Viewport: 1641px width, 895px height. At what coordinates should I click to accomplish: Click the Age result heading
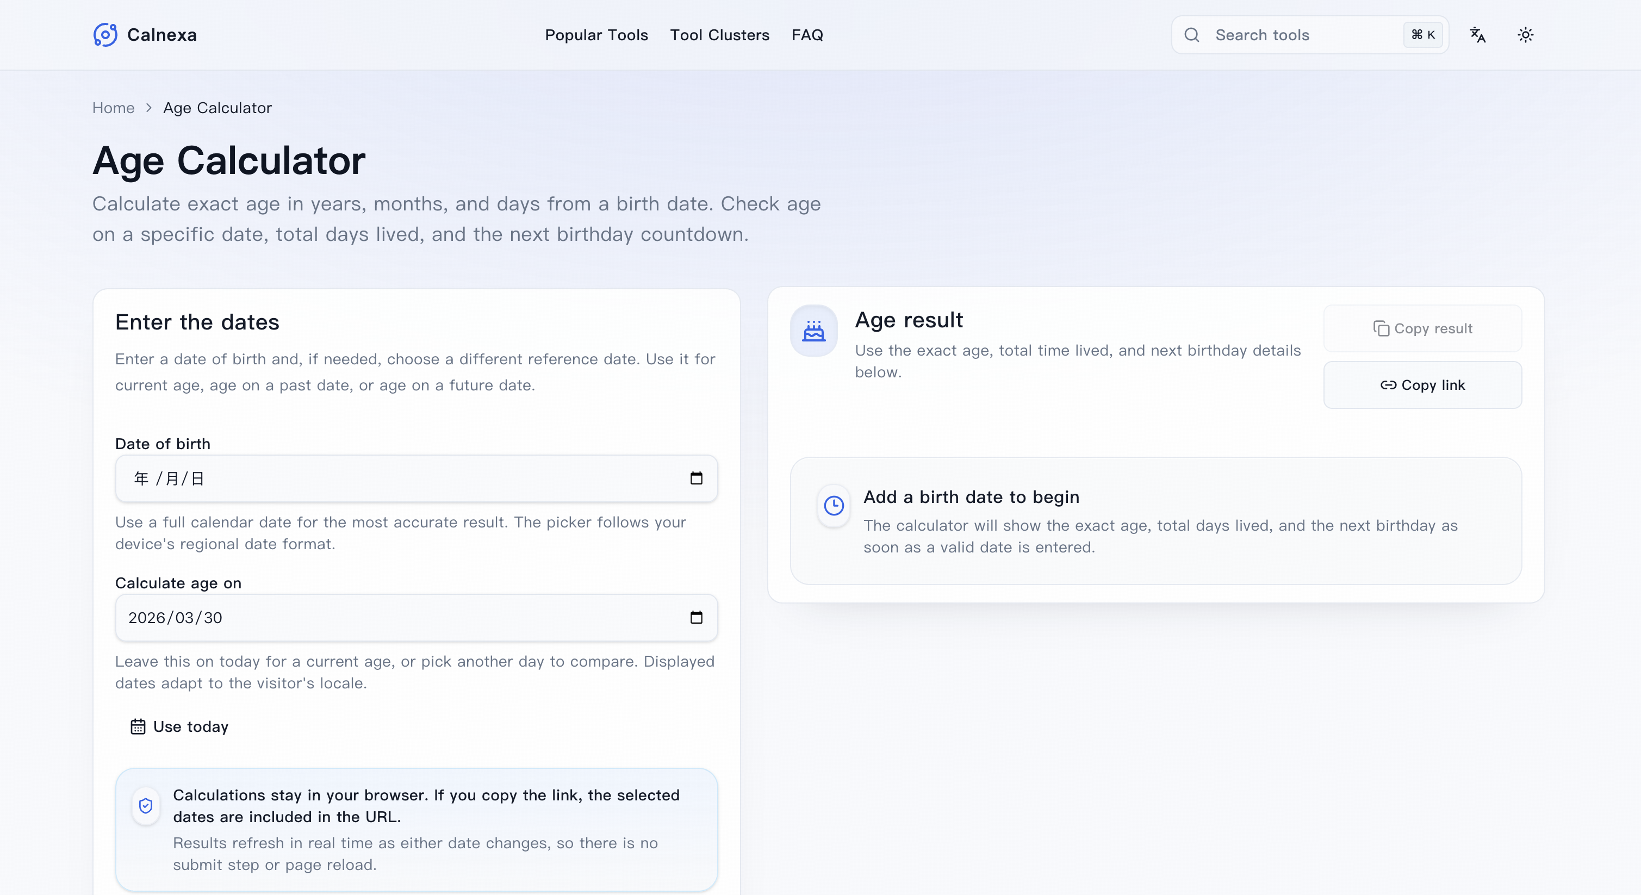909,319
